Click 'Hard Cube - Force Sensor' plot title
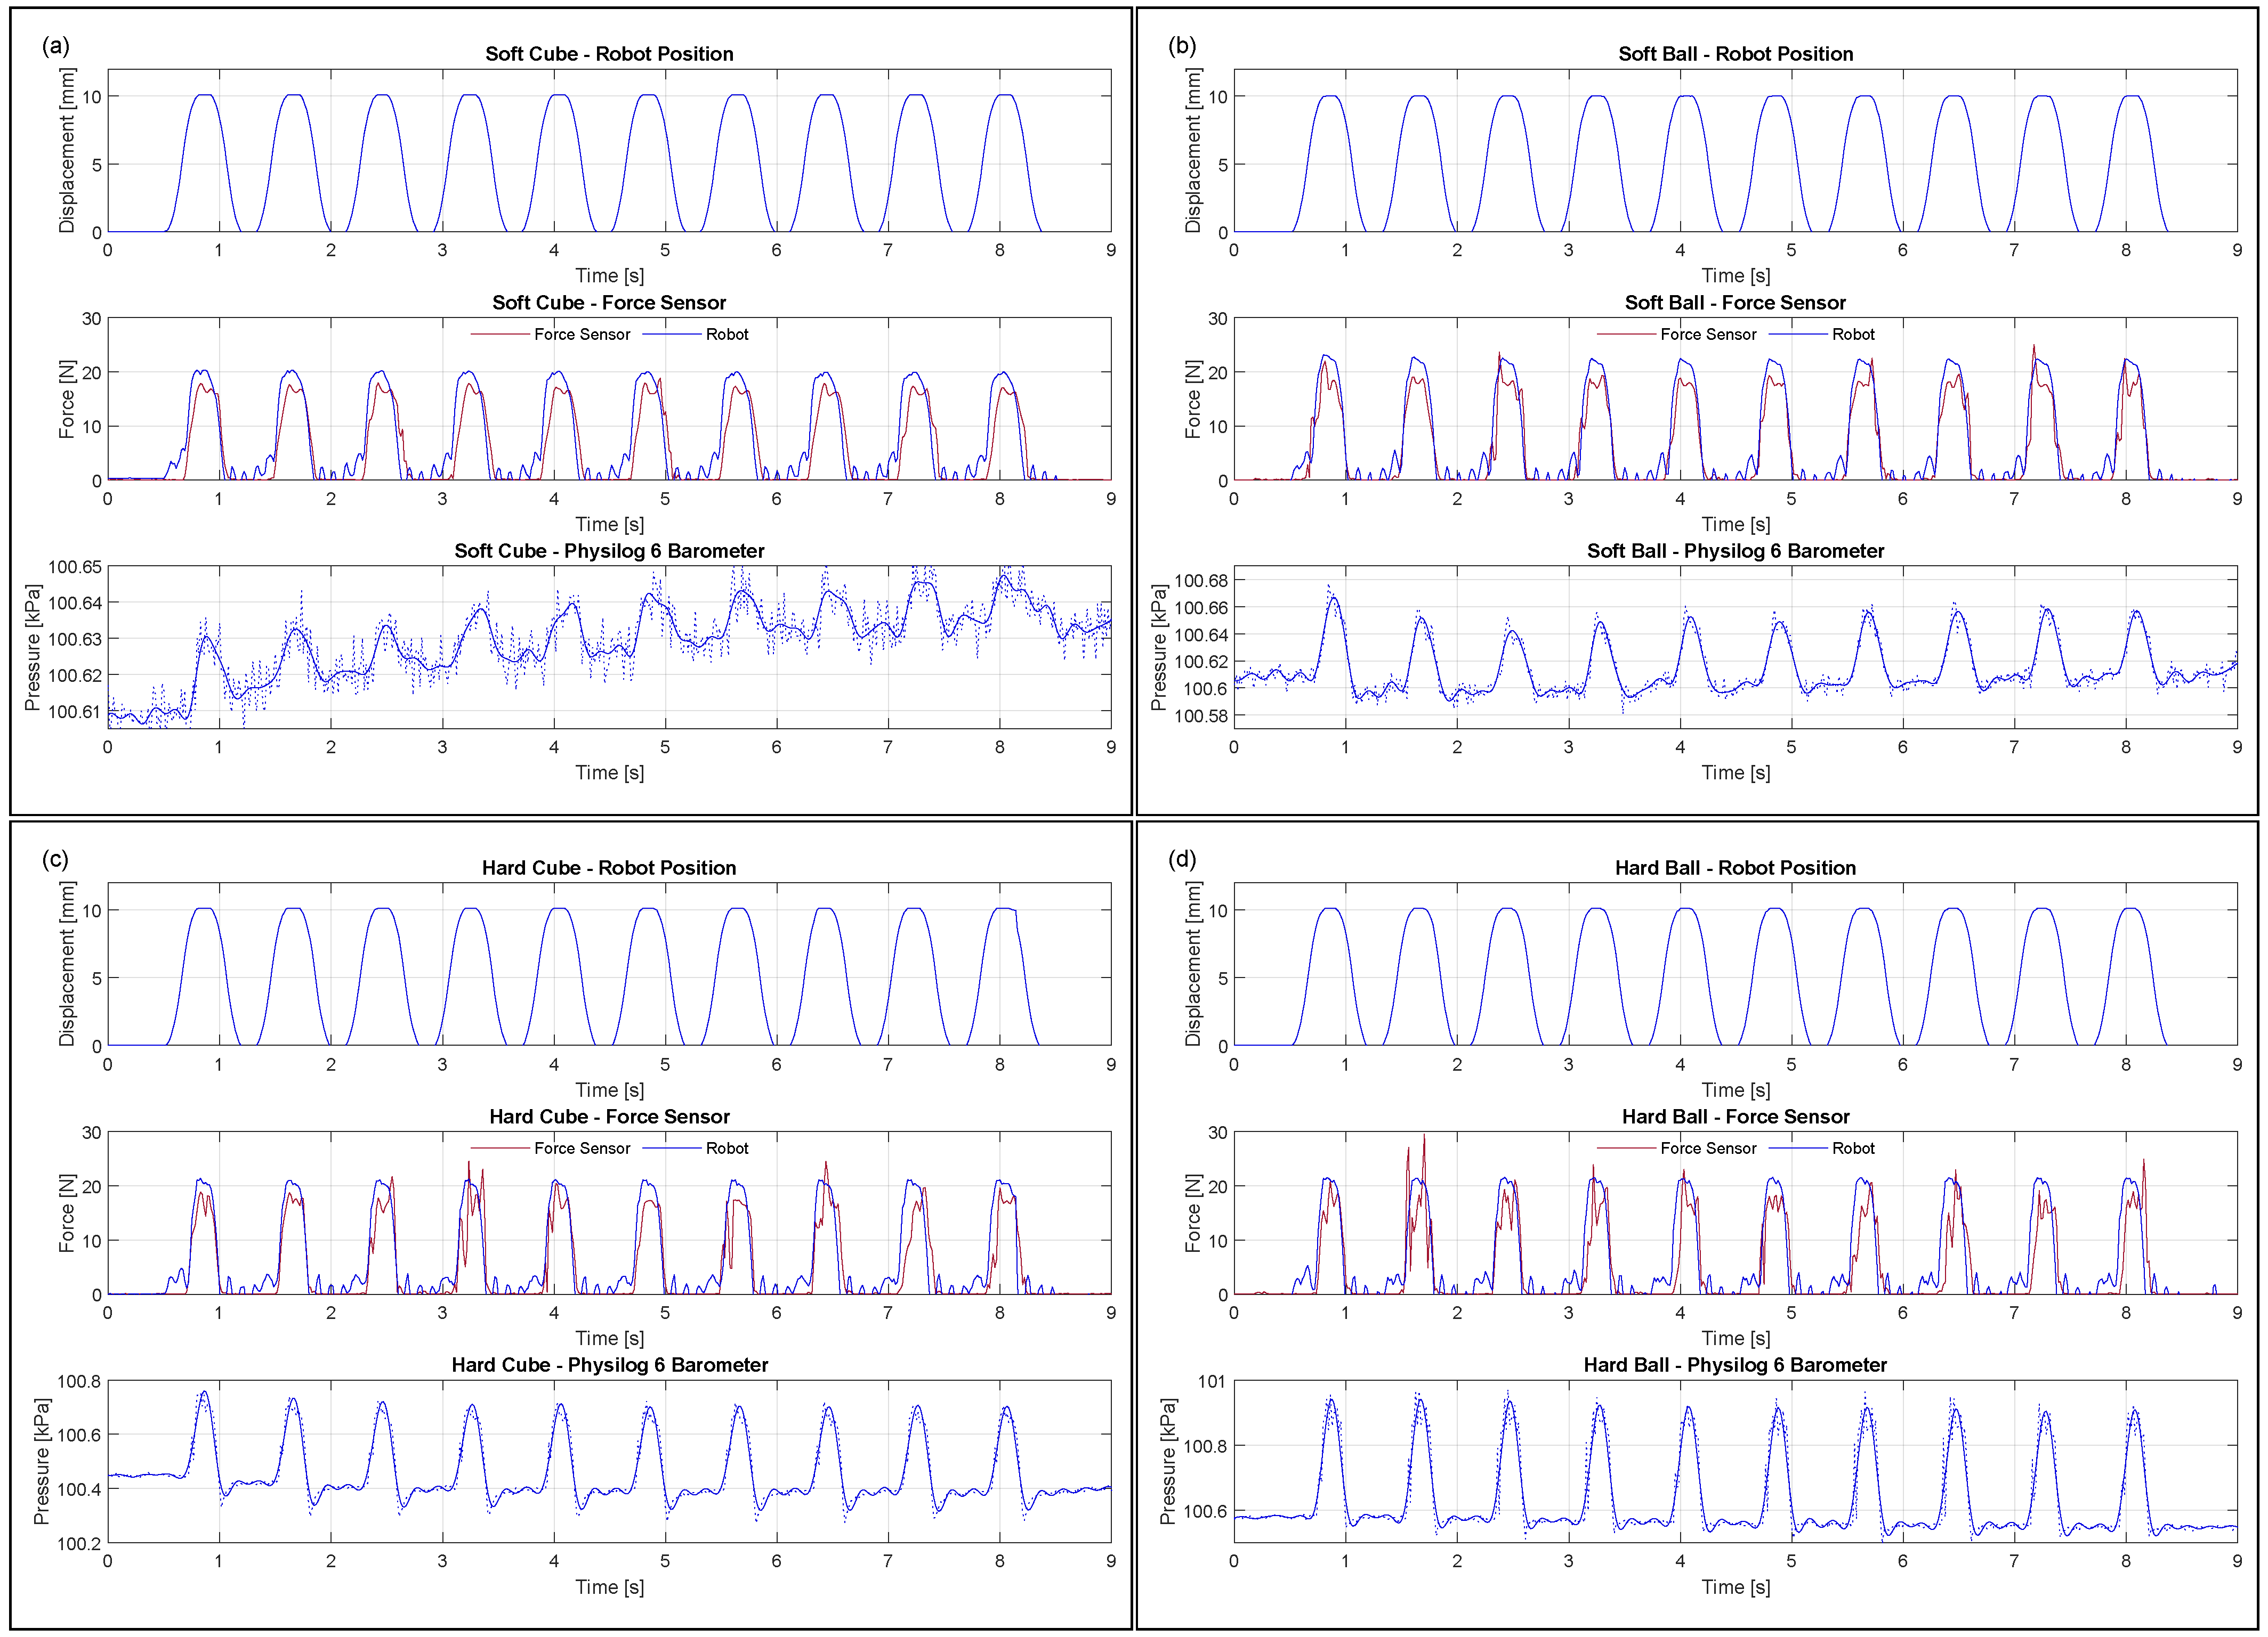 (609, 1117)
